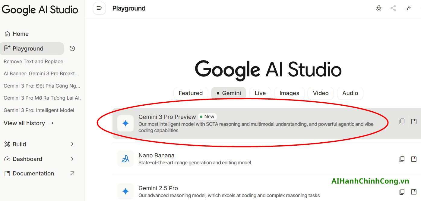Image resolution: width=421 pixels, height=201 pixels.
Task: Select the Gemini tab
Action: coord(229,93)
